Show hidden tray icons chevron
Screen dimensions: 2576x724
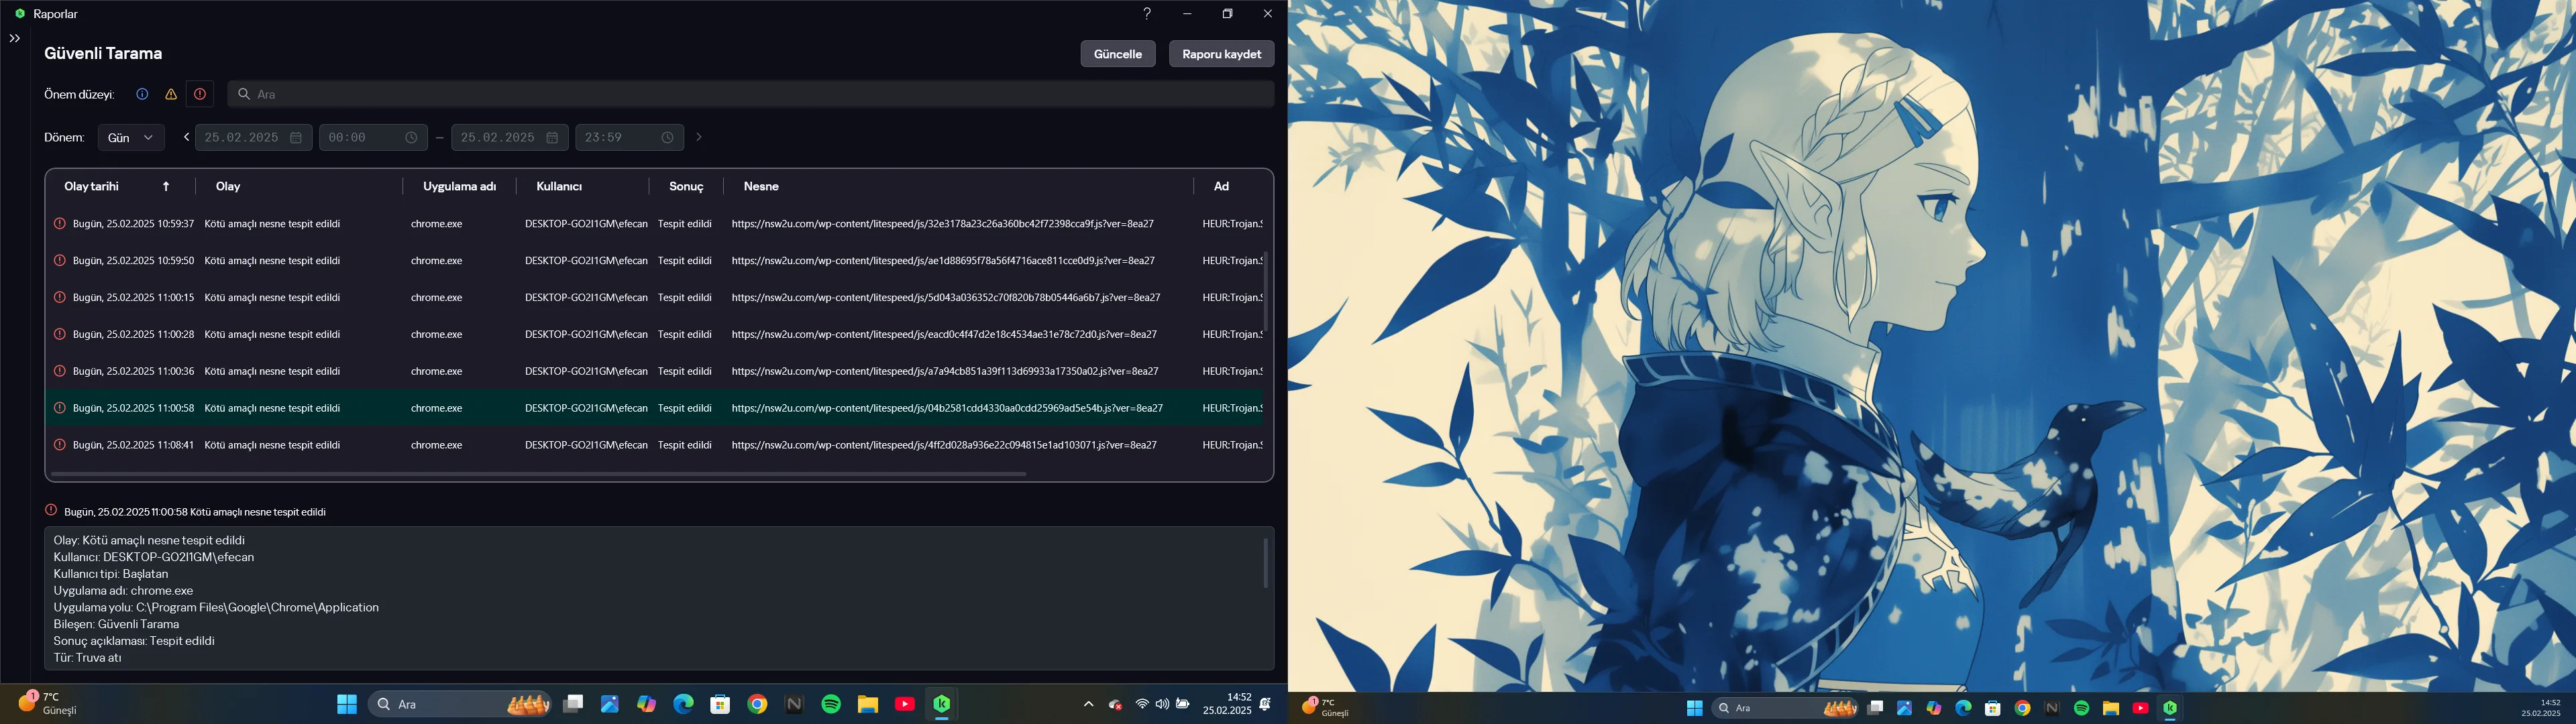pos(1088,704)
